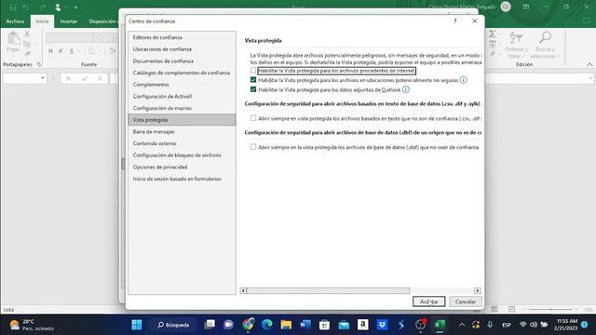The height and width of the screenshot is (335, 596).
Task: Open File Explorer from the taskbar
Action: coord(286,325)
